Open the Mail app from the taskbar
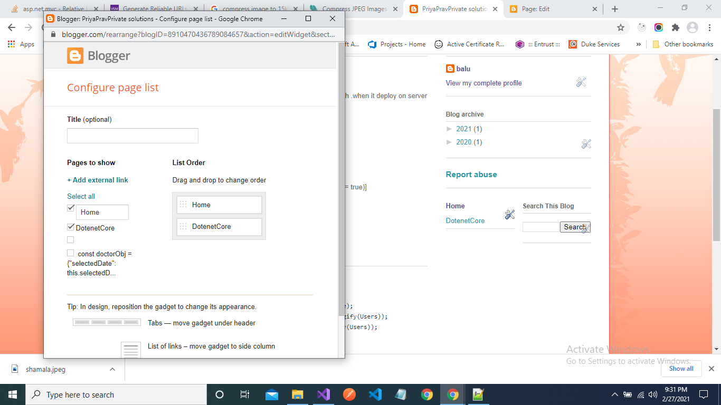Viewport: 721px width, 405px height. coord(272,394)
